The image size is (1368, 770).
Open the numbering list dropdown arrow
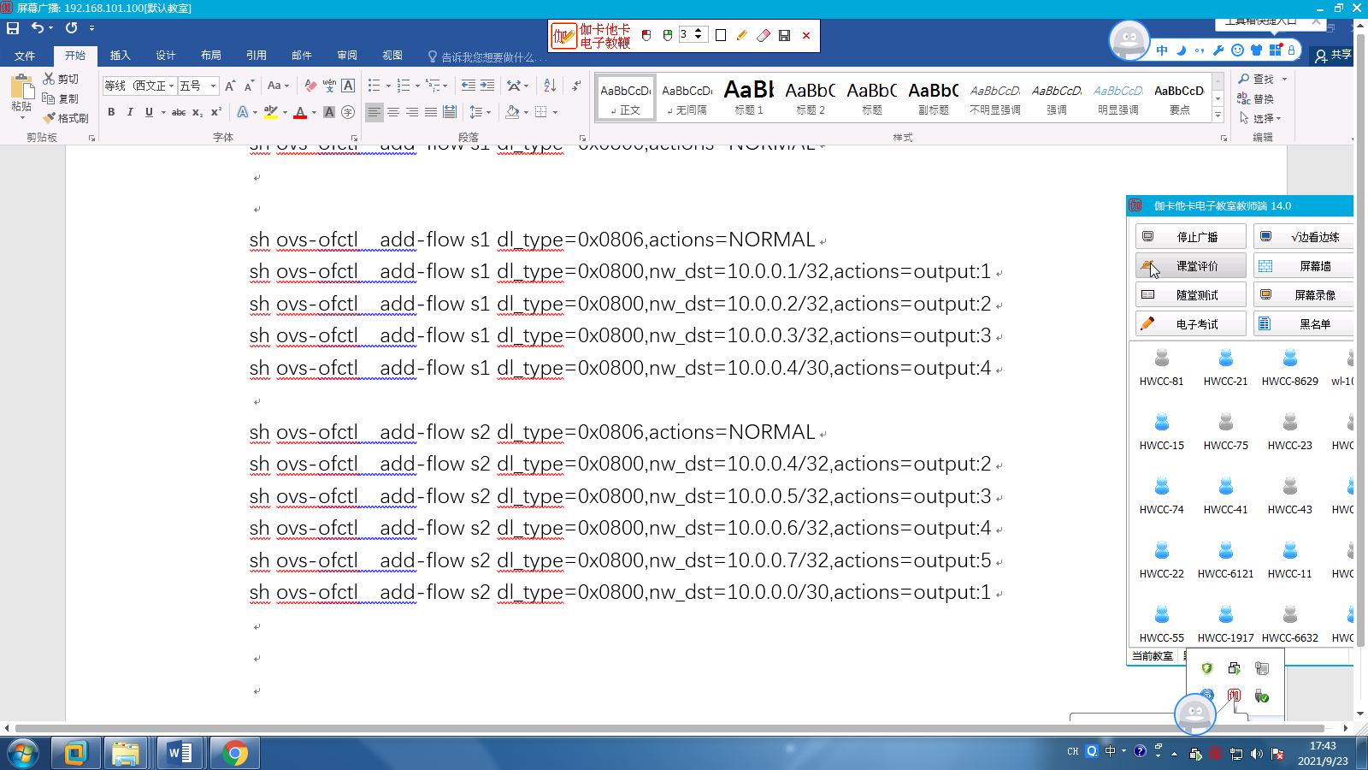pyautogui.click(x=417, y=86)
